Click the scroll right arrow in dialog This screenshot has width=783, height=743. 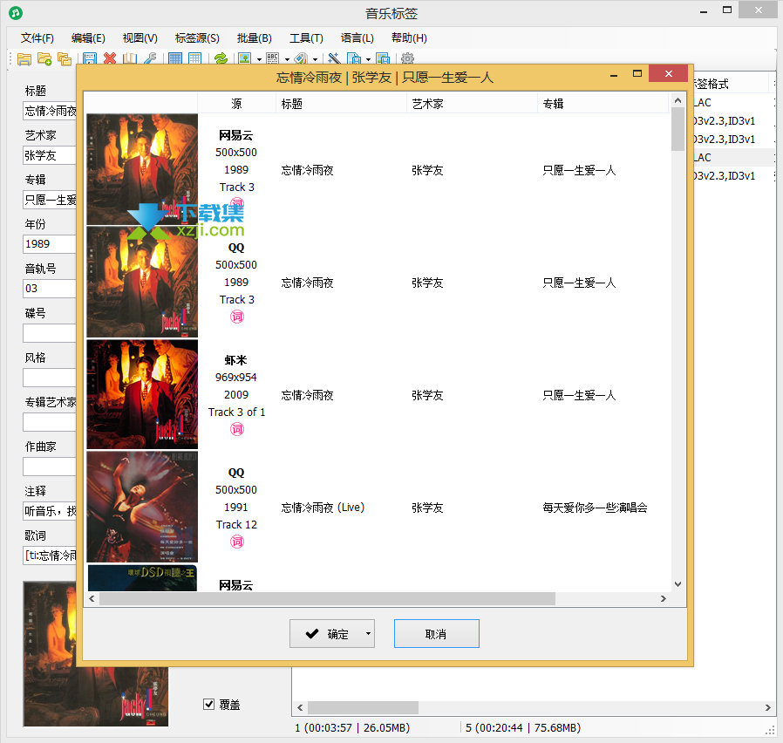(664, 598)
